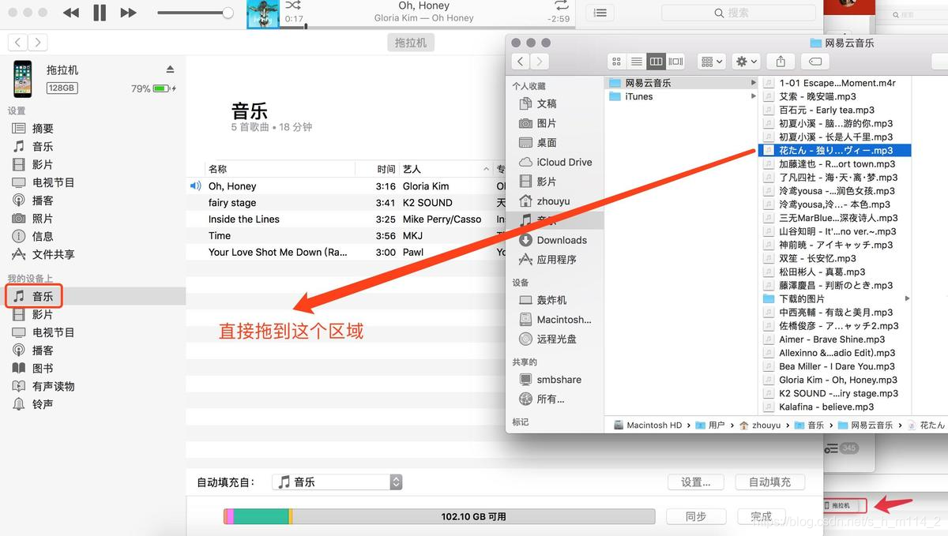This screenshot has width=948, height=536.
Task: Click the Finder share button
Action: point(781,62)
